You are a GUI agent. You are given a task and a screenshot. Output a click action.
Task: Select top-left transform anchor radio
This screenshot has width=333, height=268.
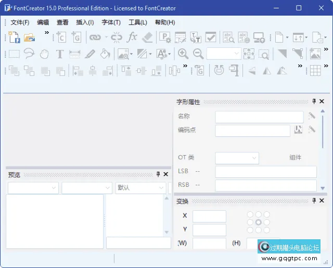[250, 214]
